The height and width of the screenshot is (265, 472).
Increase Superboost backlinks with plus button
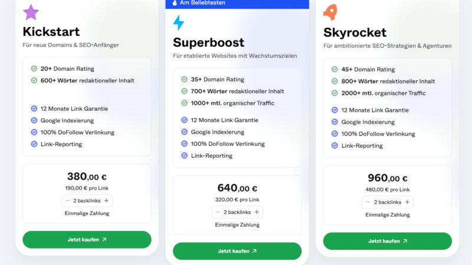point(257,212)
